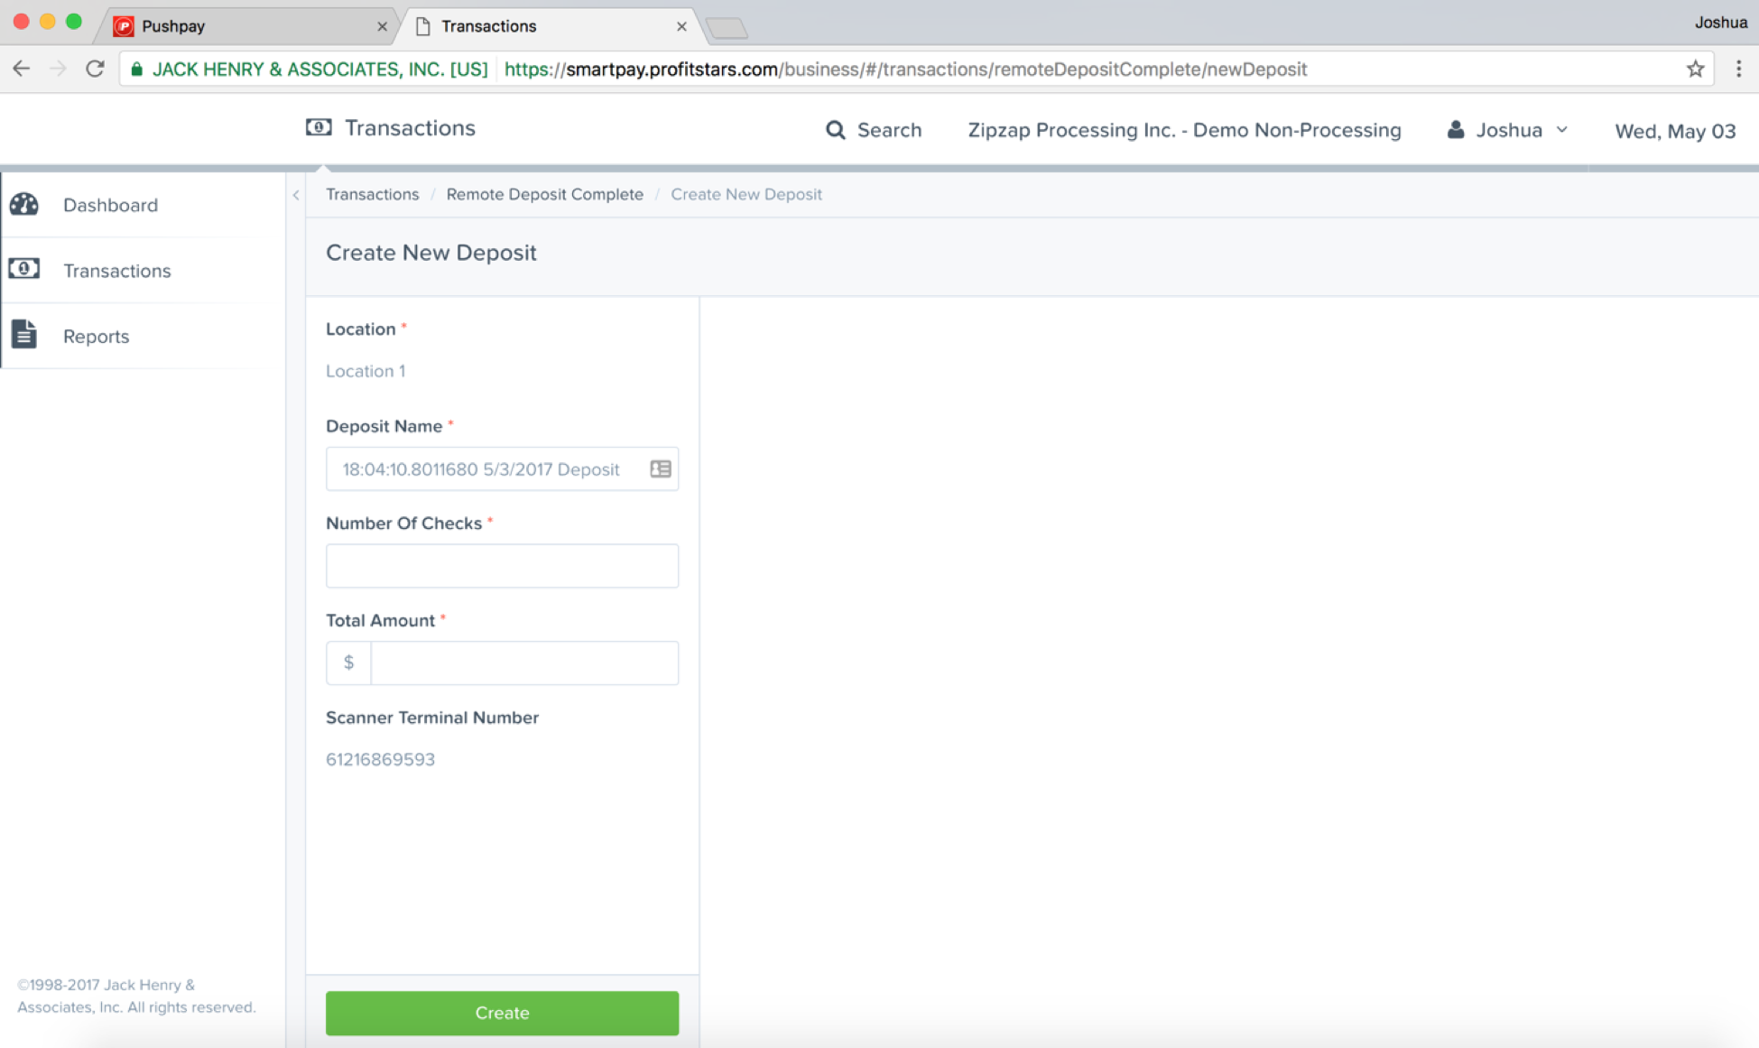Expand the Joshua account dropdown
This screenshot has width=1759, height=1048.
1563,129
